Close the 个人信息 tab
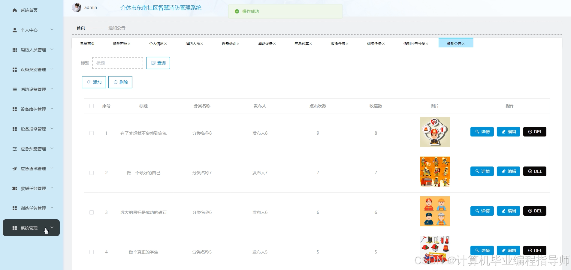The width and height of the screenshot is (571, 270). click(165, 44)
